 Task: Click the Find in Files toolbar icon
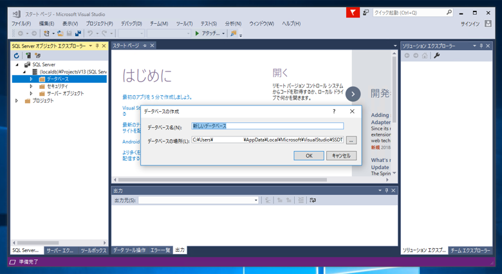click(234, 33)
